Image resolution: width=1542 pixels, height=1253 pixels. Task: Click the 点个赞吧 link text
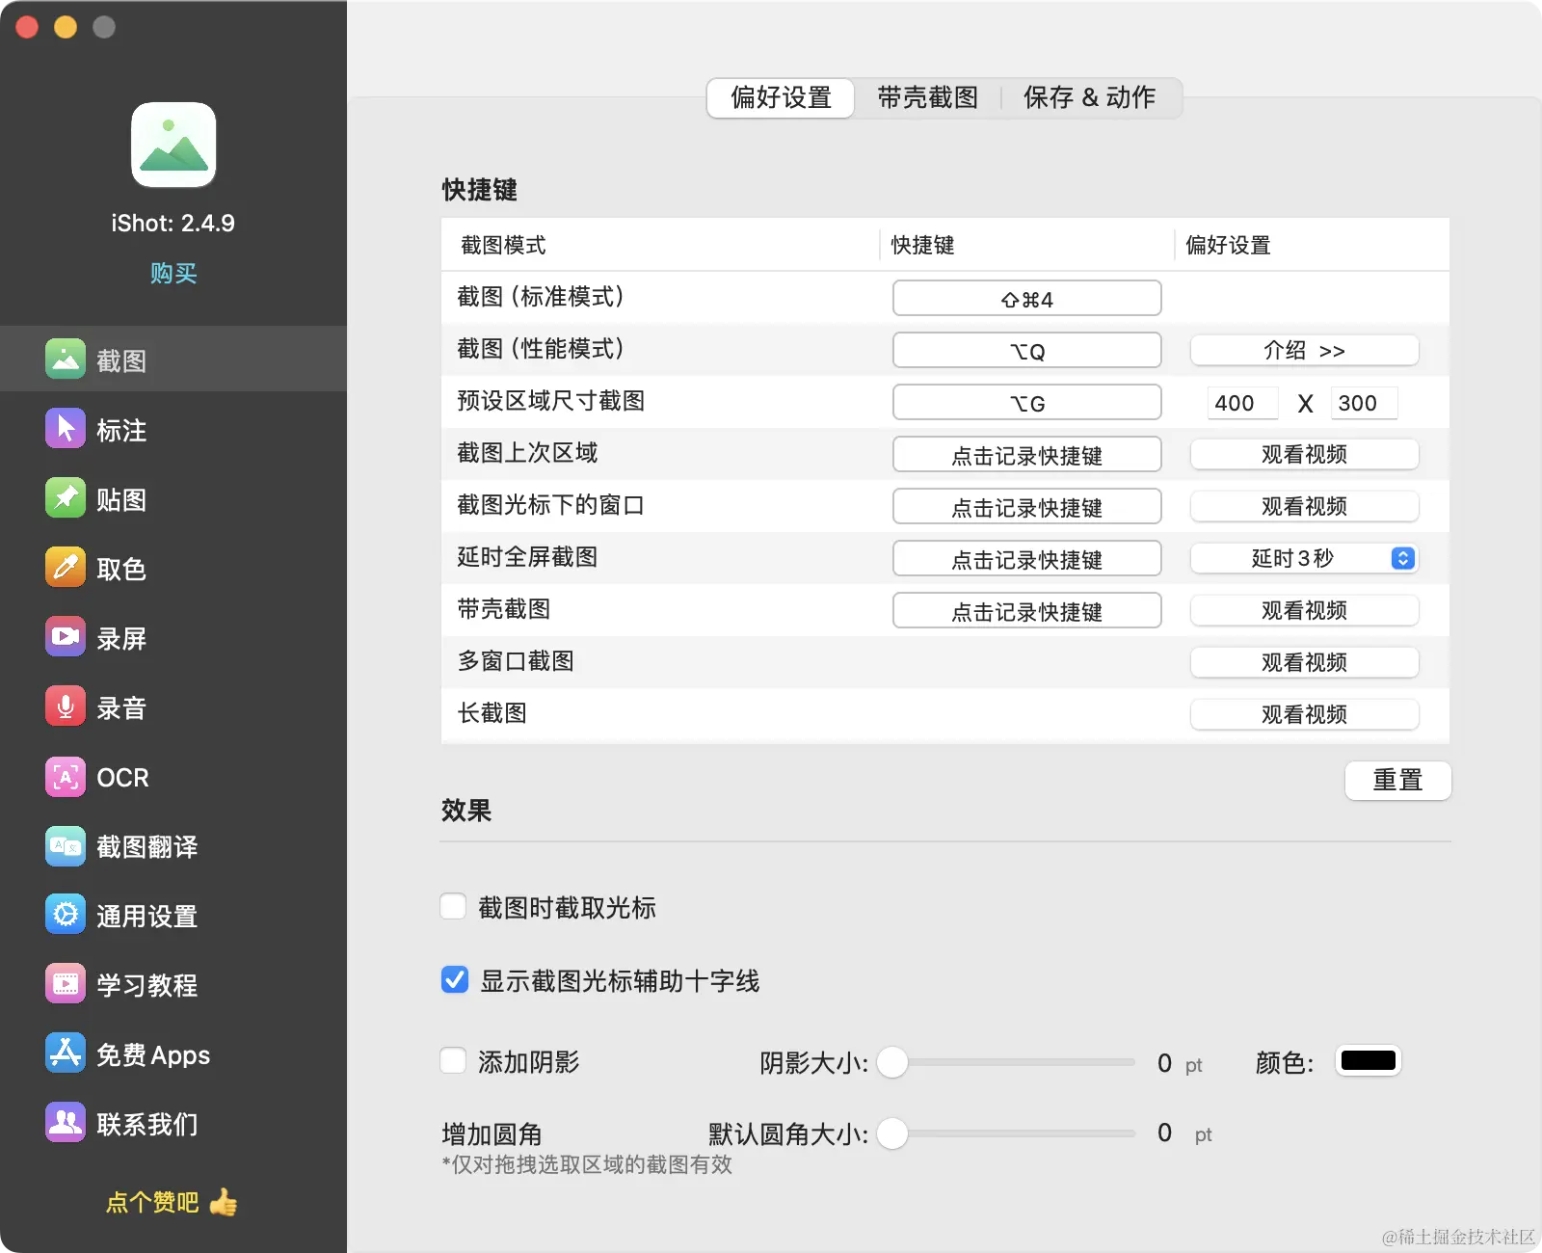(152, 1202)
